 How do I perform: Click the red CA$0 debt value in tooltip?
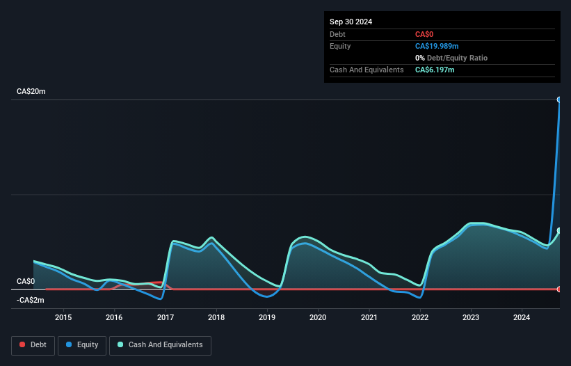[x=424, y=35]
